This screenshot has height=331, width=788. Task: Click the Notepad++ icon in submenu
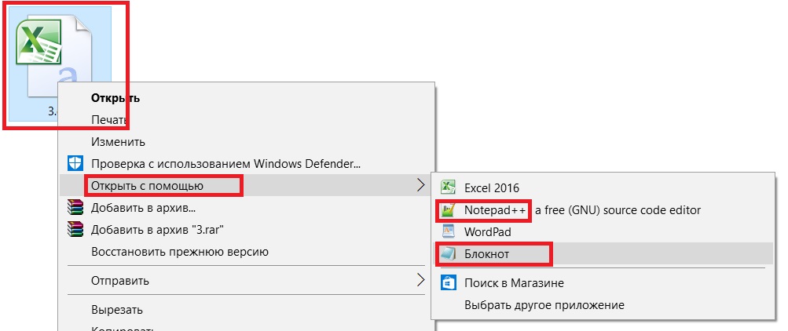click(449, 210)
